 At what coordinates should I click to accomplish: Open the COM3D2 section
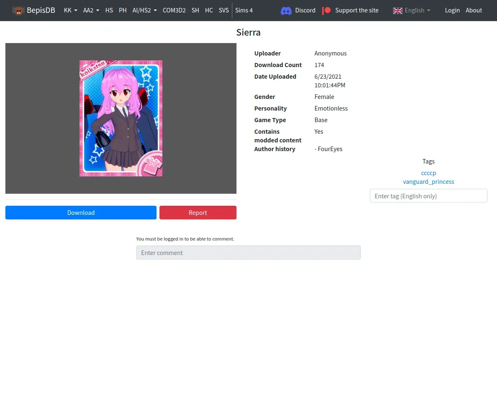174,10
